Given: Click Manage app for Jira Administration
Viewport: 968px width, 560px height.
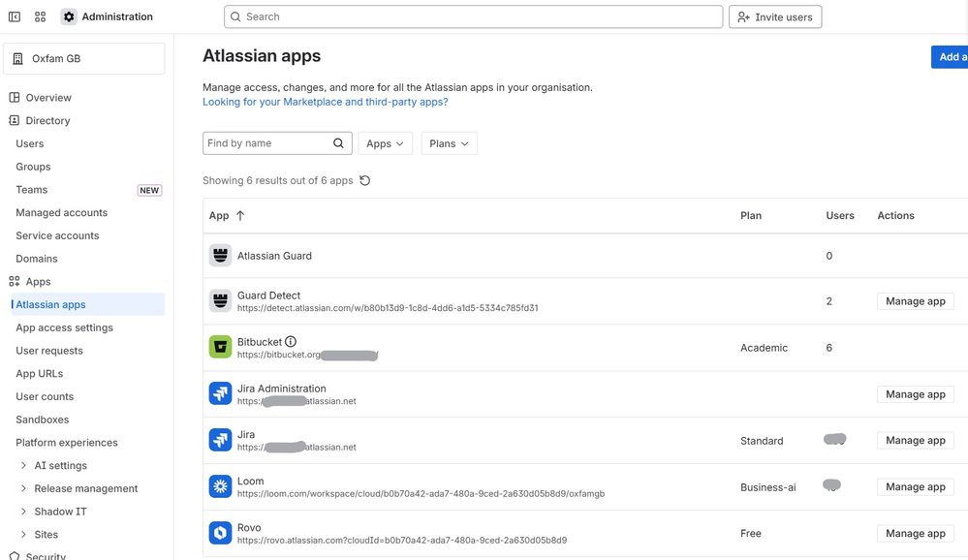Looking at the screenshot, I should pyautogui.click(x=916, y=394).
